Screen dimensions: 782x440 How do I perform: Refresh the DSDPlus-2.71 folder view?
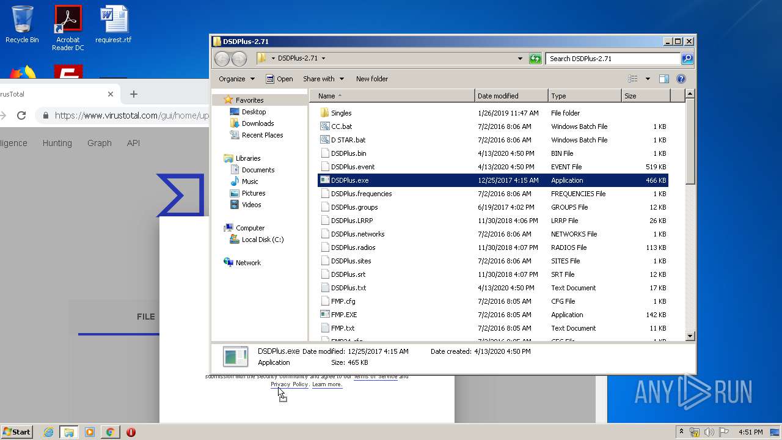(535, 59)
